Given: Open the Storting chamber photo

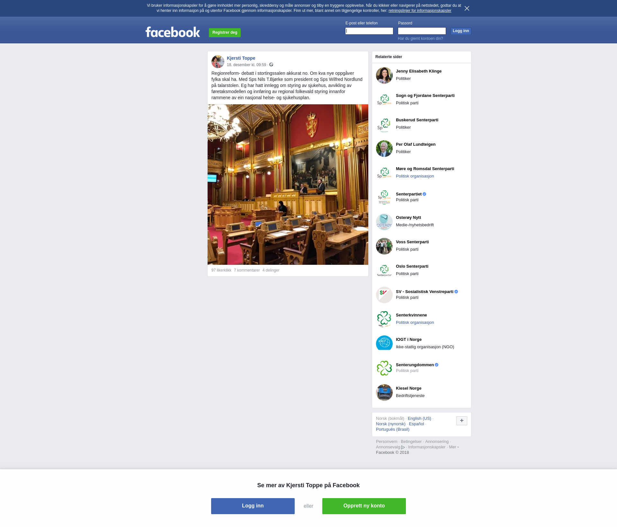Looking at the screenshot, I should (288, 185).
